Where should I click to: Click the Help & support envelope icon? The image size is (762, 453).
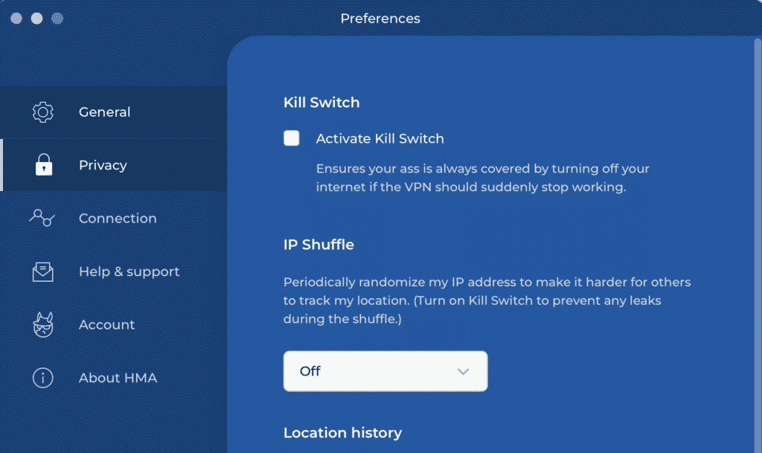pos(42,272)
